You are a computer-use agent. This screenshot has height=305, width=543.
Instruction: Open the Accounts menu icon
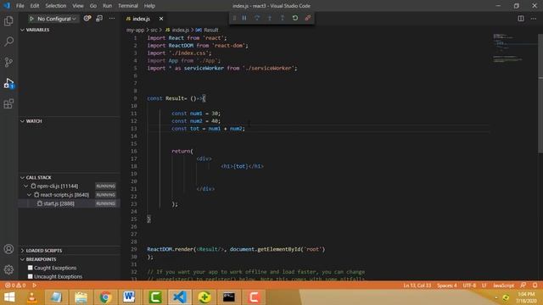(x=8, y=249)
